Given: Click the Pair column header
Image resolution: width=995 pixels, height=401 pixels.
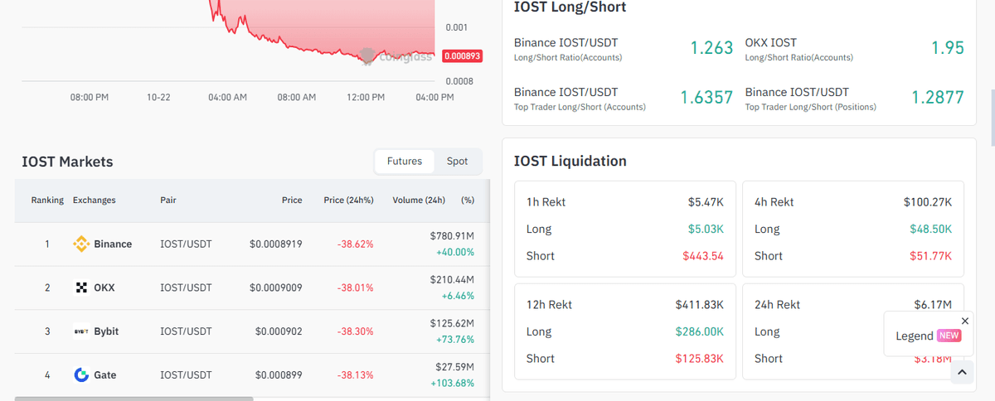Looking at the screenshot, I should click(x=168, y=200).
